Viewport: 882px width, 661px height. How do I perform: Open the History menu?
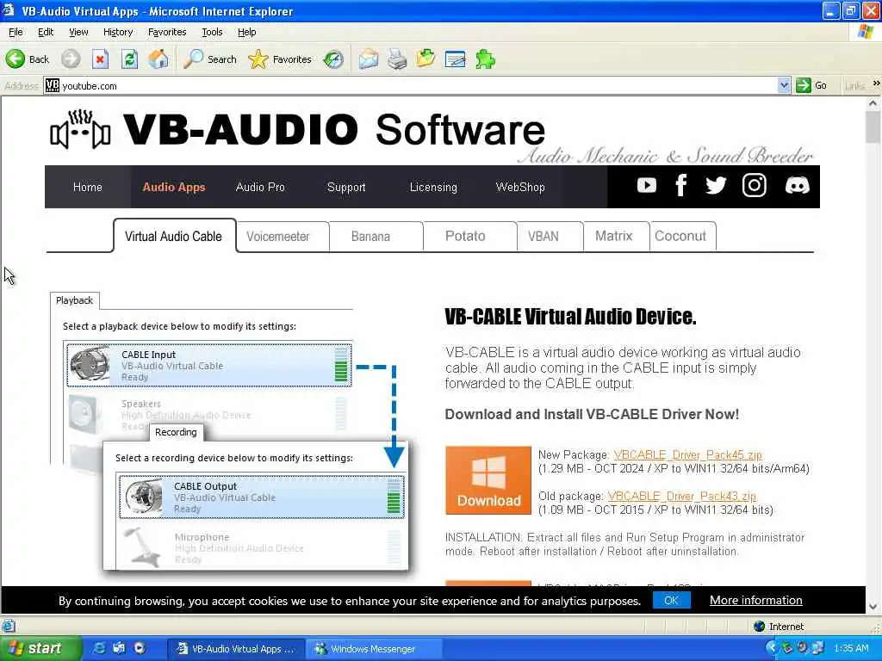(117, 32)
